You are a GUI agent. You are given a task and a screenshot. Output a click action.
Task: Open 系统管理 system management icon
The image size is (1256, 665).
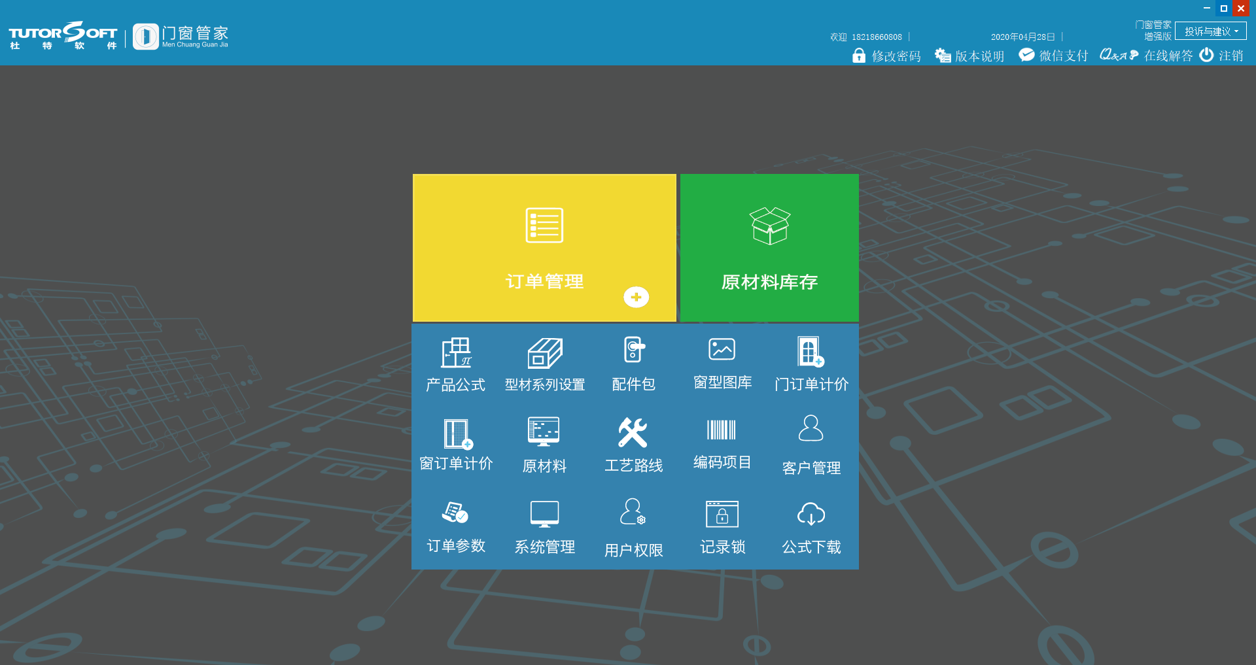point(544,527)
